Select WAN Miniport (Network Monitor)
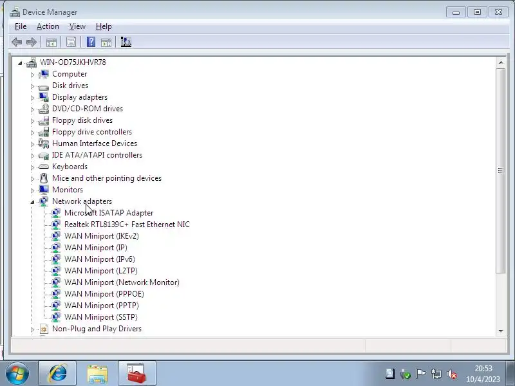Image resolution: width=515 pixels, height=386 pixels. coord(122,282)
